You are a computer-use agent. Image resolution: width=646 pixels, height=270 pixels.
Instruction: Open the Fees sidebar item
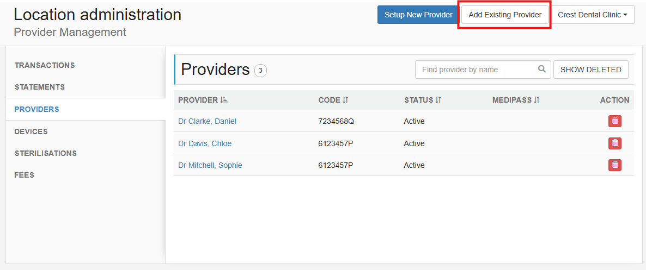tap(25, 175)
